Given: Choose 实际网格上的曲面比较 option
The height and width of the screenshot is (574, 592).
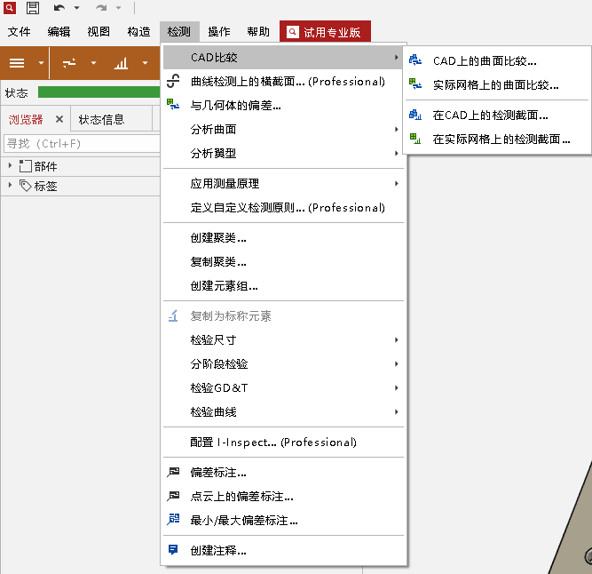Looking at the screenshot, I should pos(495,85).
